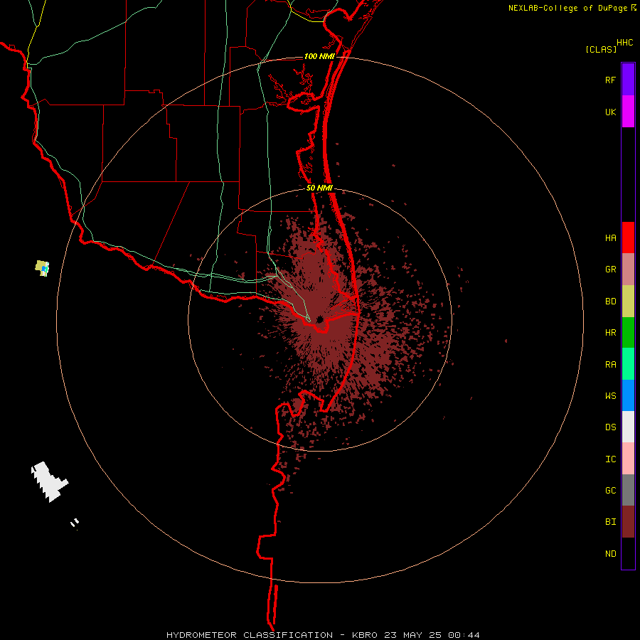Click the 'GR' legend label

click(x=610, y=270)
